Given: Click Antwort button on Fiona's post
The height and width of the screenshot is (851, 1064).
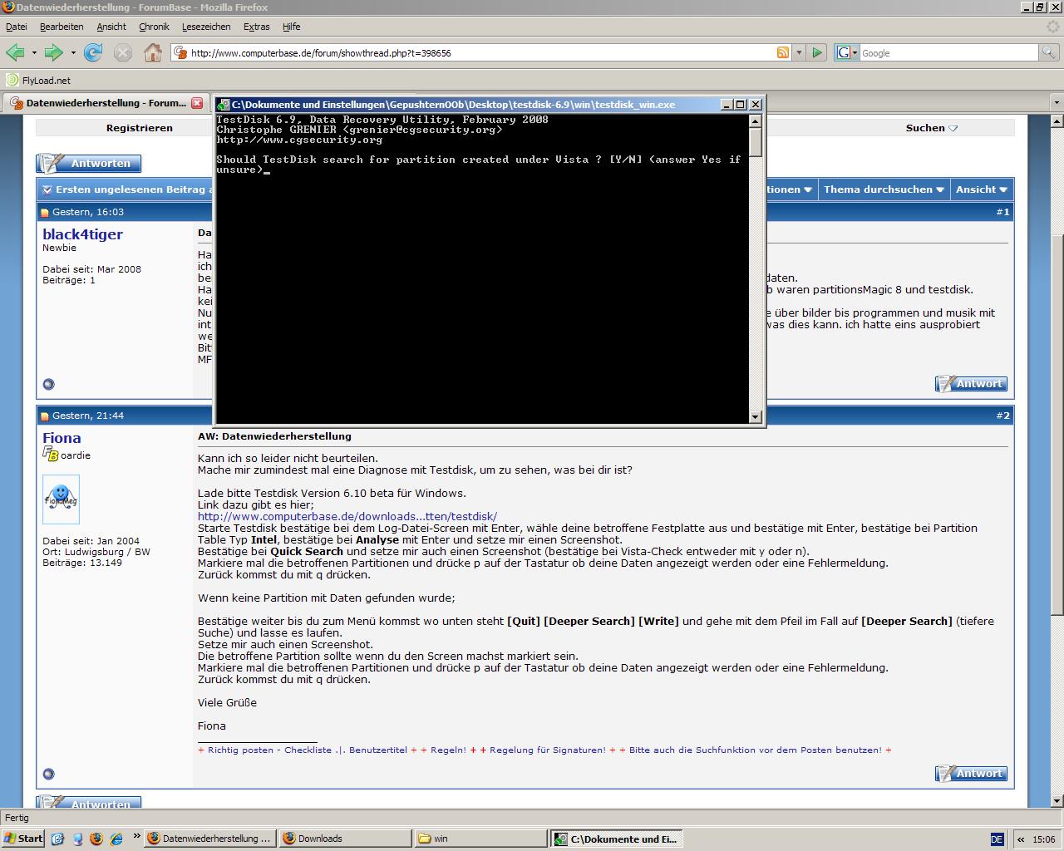Looking at the screenshot, I should click(x=971, y=773).
